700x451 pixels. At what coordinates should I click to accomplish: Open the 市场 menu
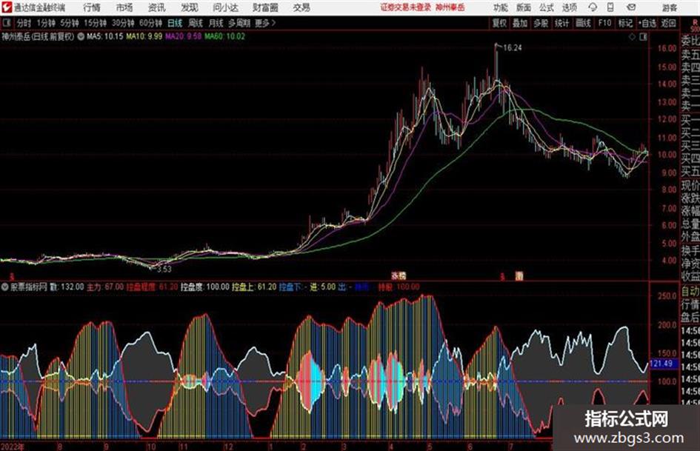coord(124,7)
